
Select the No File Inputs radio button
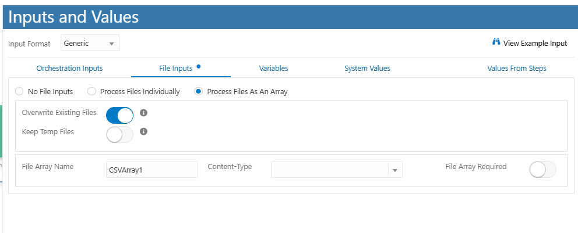point(19,91)
